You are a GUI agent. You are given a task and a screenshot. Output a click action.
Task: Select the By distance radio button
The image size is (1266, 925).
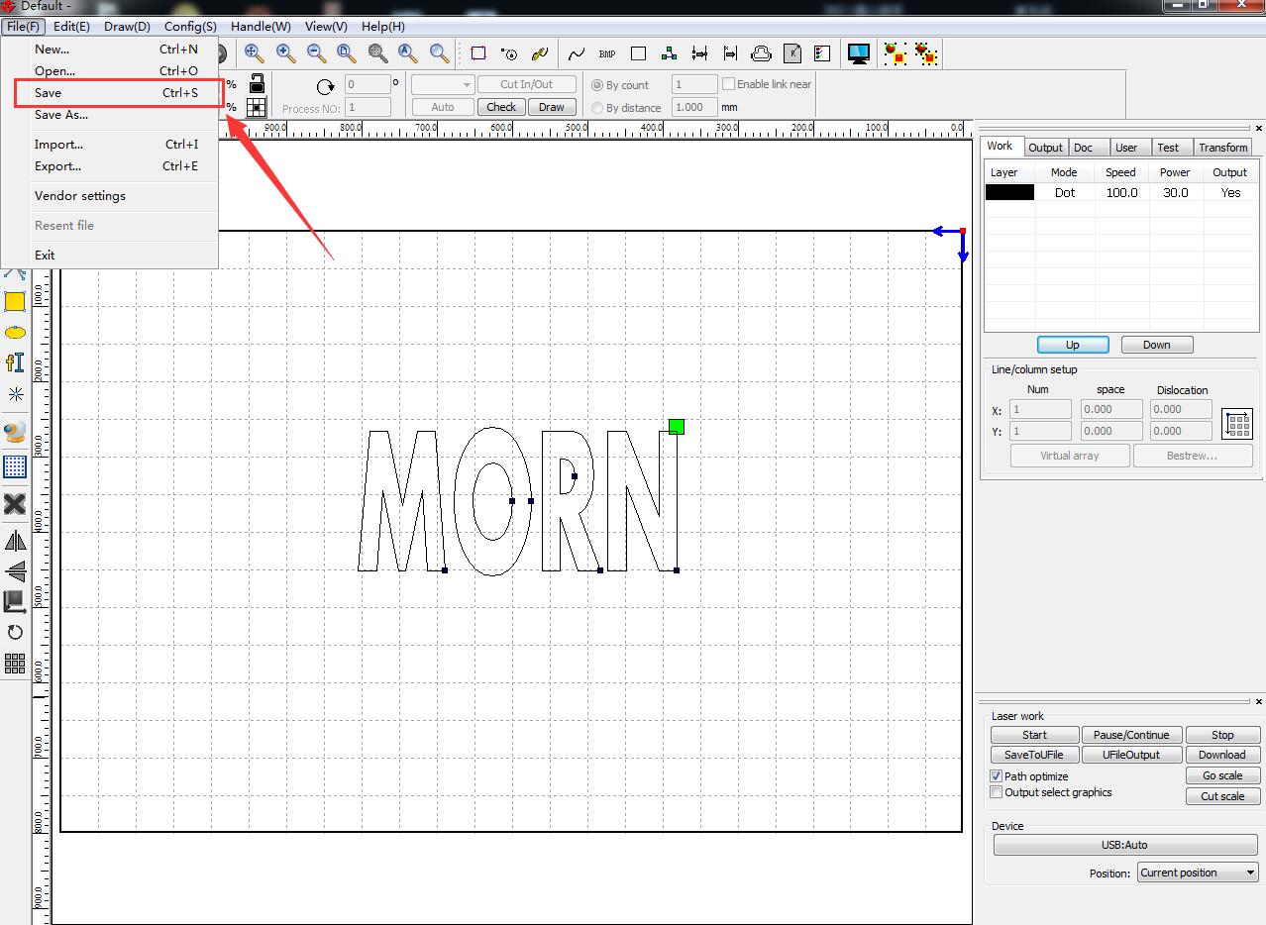(597, 108)
